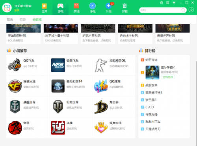Viewport: 197px width, 146px height.
Task: Select the 云游戏 tab
Action: pyautogui.click(x=37, y=20)
